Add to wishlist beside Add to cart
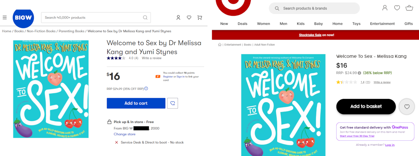This screenshot has height=156, width=419. (x=173, y=103)
